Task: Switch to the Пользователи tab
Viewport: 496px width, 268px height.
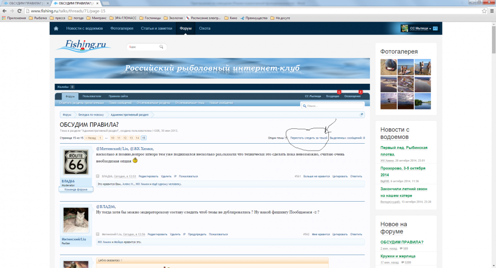Action: (92, 96)
